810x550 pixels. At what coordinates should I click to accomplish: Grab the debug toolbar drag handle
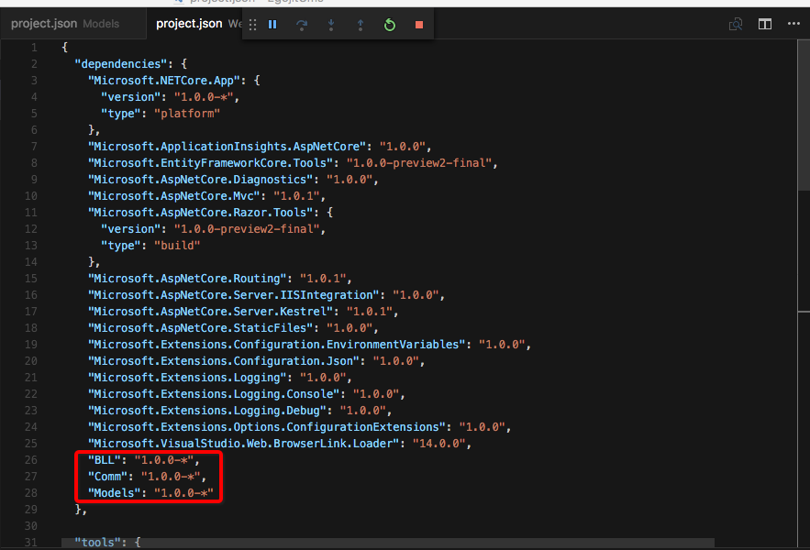coord(252,24)
